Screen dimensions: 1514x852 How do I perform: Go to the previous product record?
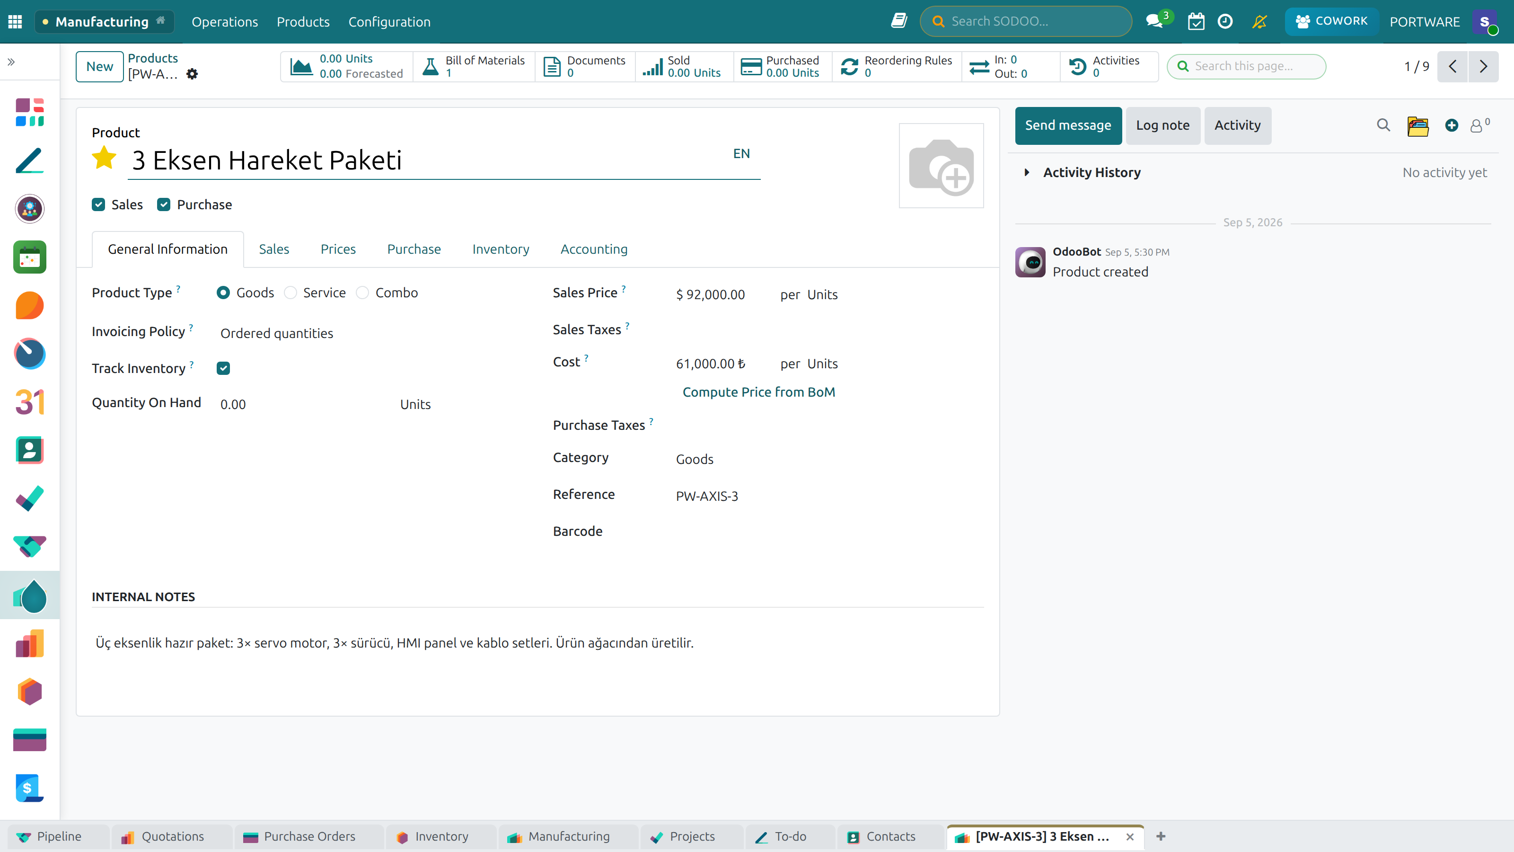click(1452, 66)
